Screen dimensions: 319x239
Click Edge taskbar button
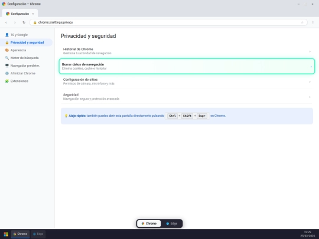point(38,234)
